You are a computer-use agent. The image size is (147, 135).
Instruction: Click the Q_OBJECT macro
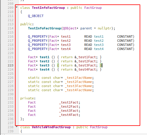36,16
